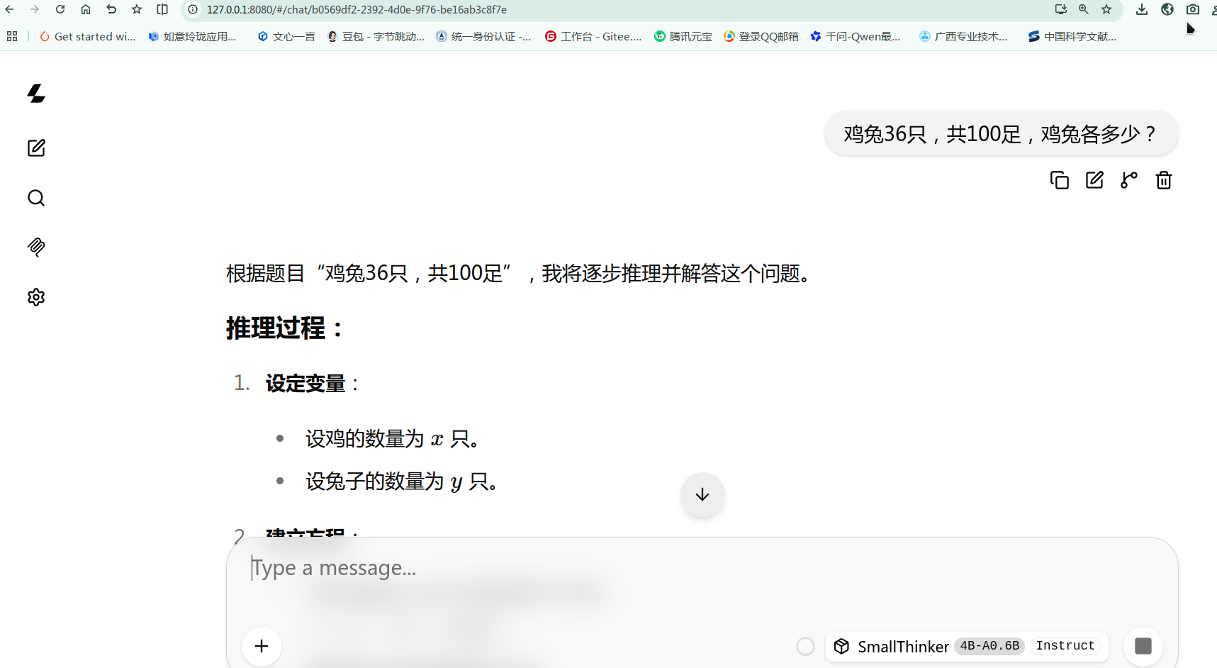Copy the user message about 鸡兔

(x=1060, y=180)
